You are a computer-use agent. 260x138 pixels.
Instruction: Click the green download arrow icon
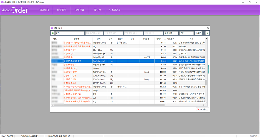[x=207, y=33]
